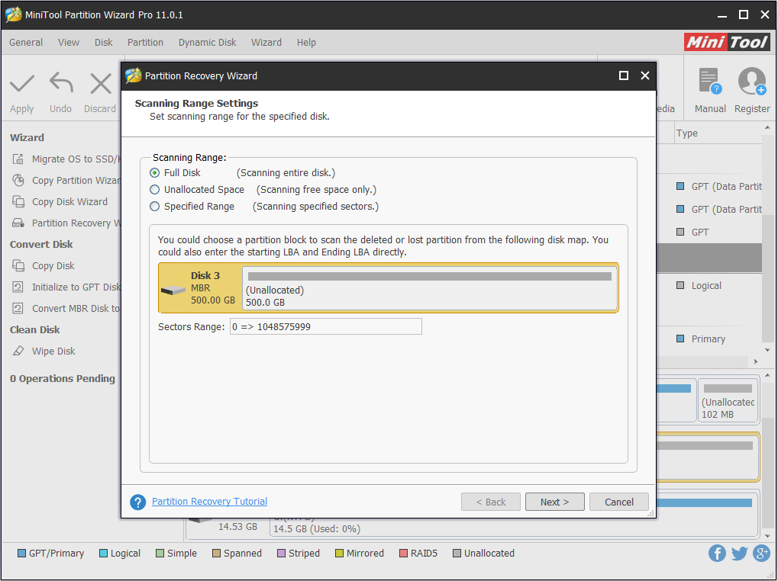Click Convert MBR Disk icon
The image size is (778, 581).
point(18,308)
